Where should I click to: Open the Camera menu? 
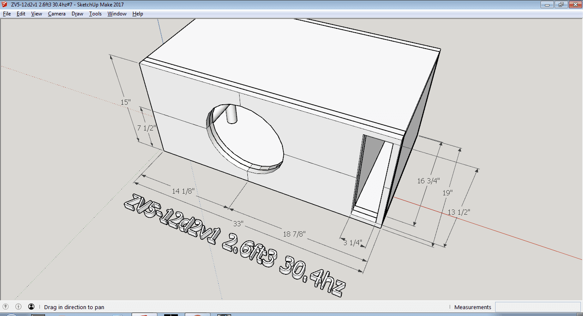point(57,14)
